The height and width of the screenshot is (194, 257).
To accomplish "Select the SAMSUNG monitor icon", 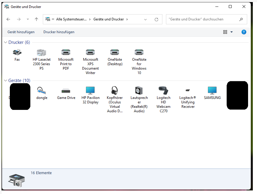I will coord(212,90).
